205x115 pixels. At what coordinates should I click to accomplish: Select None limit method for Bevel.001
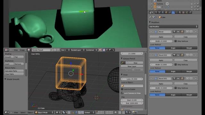tap(157, 95)
